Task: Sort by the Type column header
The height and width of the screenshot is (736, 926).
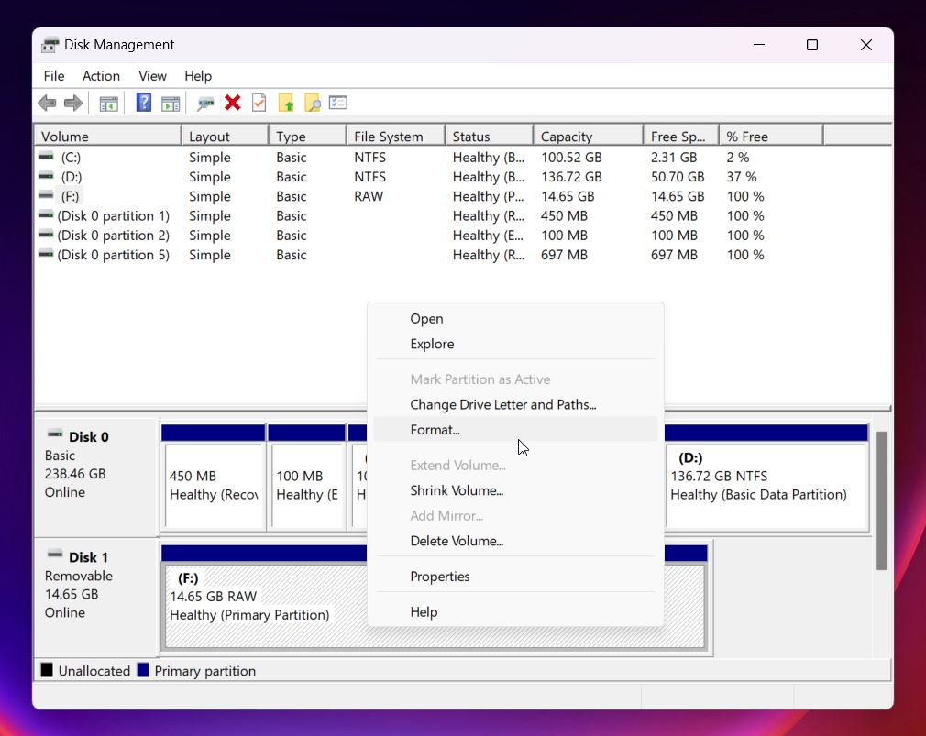Action: [x=307, y=137]
